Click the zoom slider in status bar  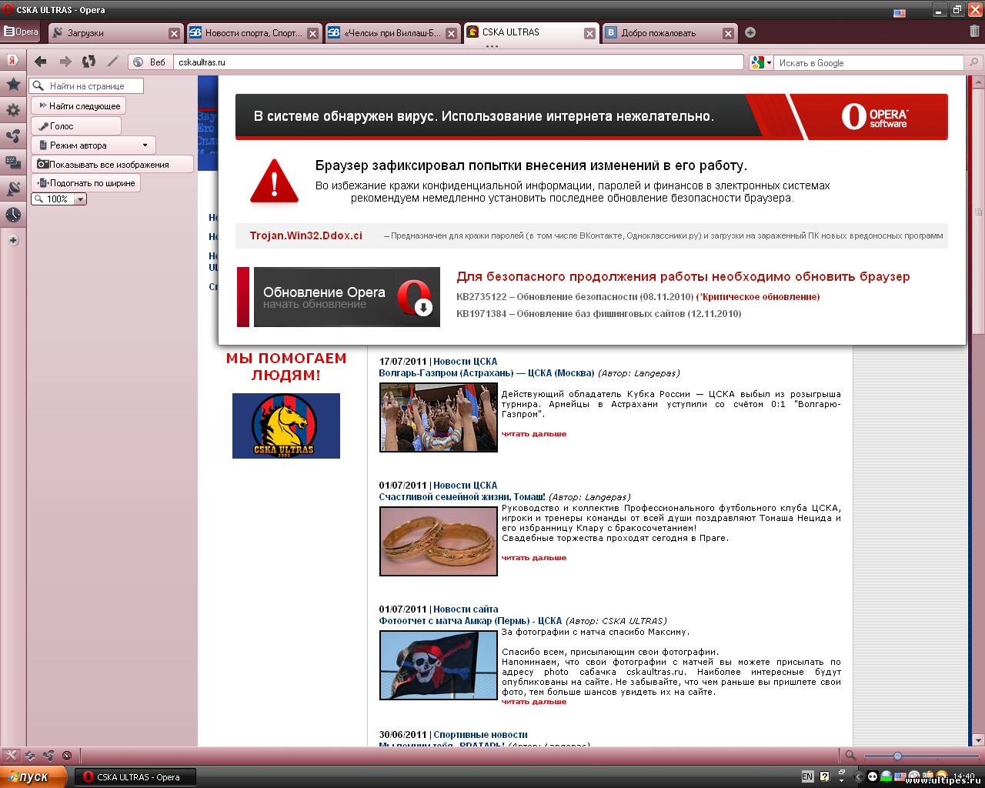pyautogui.click(x=897, y=756)
